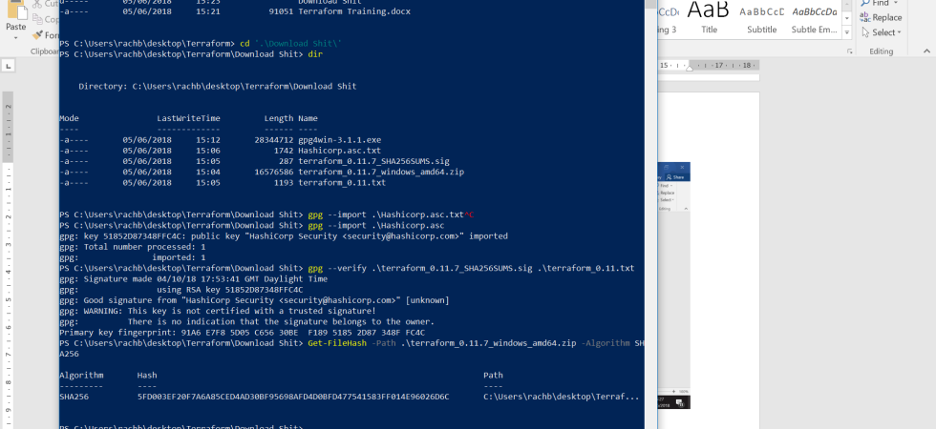Click the Cut scissors icon in Word
Viewport: 936px width, 429px height.
pyautogui.click(x=38, y=4)
